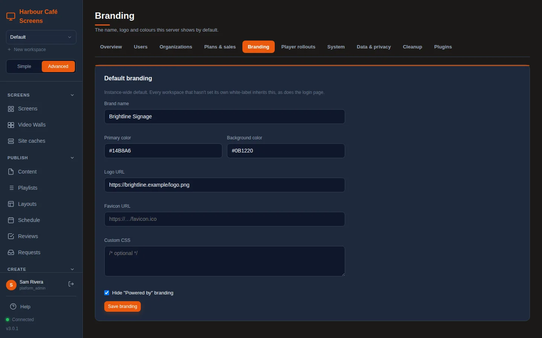Click the Help question-mark icon
Screen dimensions: 542x338
tap(13, 306)
